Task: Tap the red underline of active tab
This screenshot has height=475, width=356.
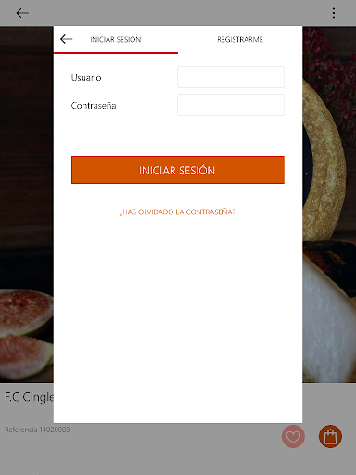Action: (116, 53)
